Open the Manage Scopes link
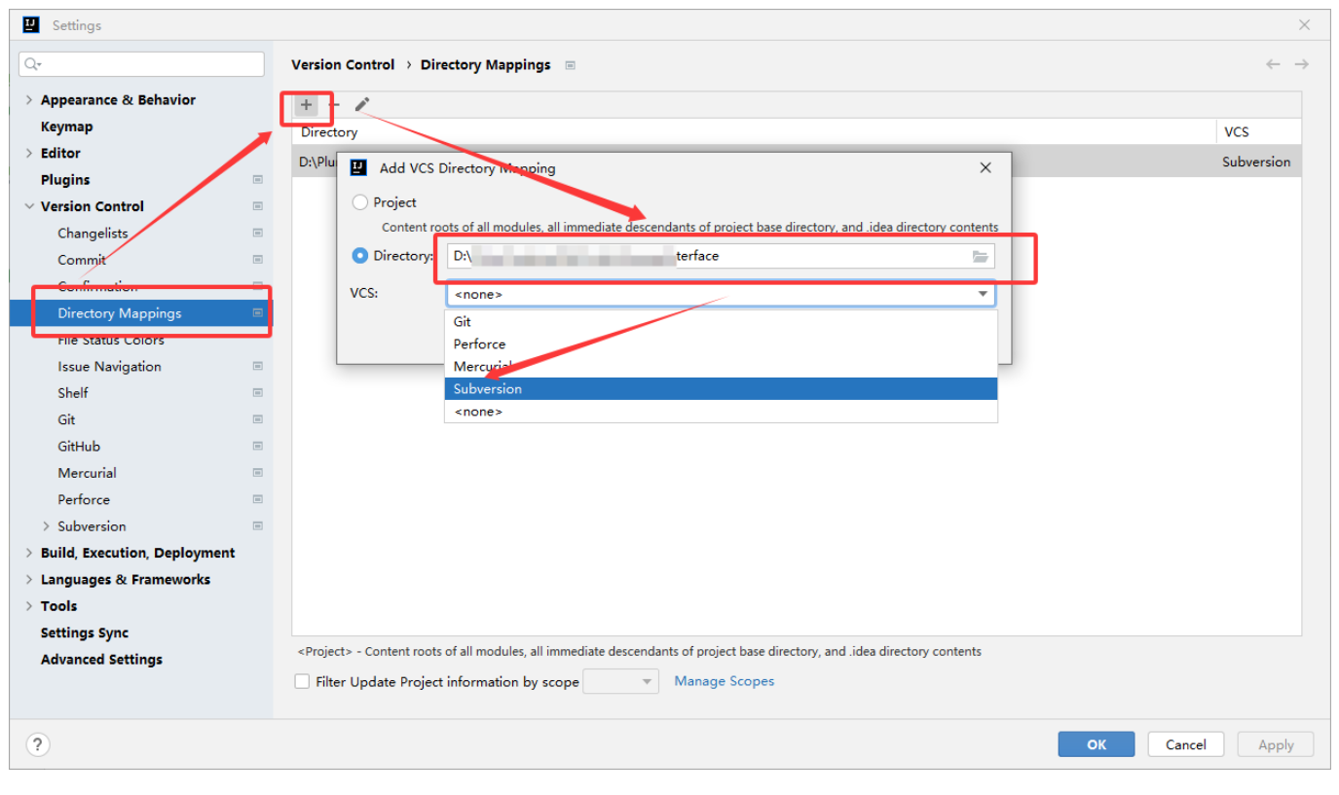The height and width of the screenshot is (795, 1339). pyautogui.click(x=725, y=681)
